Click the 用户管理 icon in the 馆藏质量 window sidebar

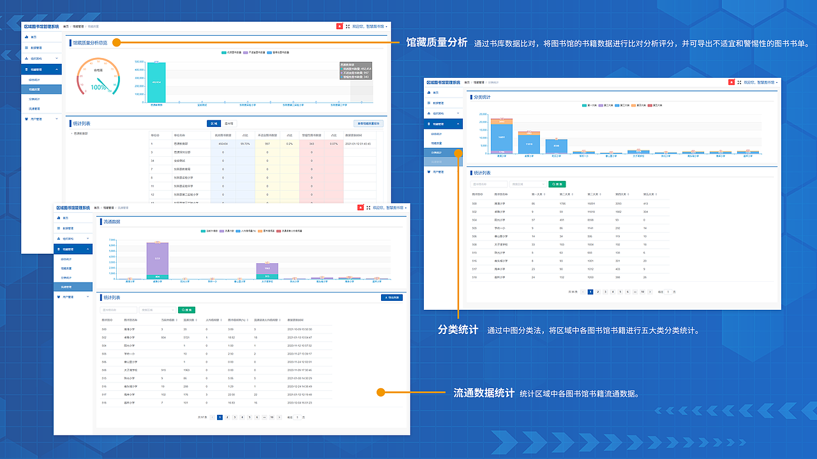point(26,119)
